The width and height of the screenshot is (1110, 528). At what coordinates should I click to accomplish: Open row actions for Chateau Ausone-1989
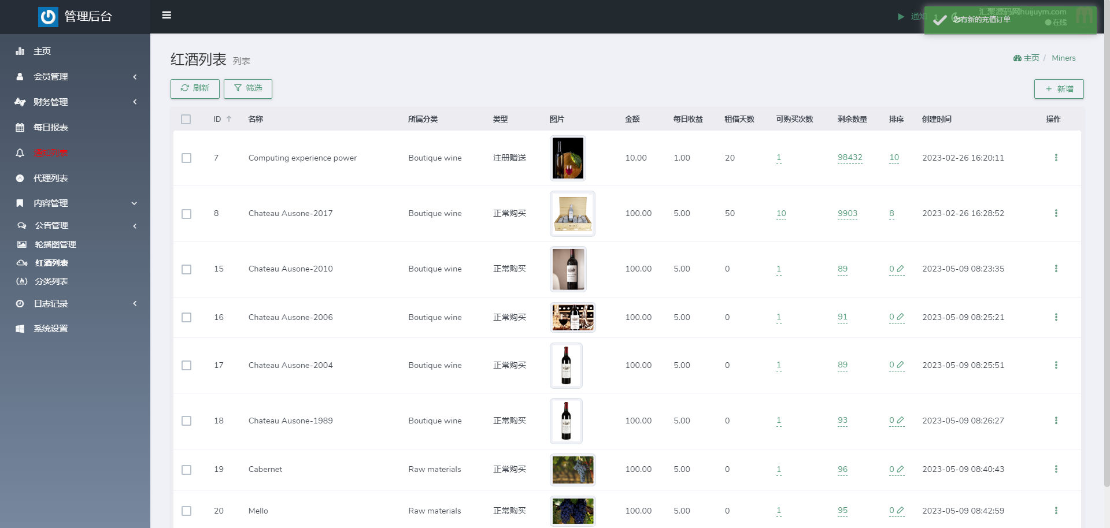(1056, 421)
